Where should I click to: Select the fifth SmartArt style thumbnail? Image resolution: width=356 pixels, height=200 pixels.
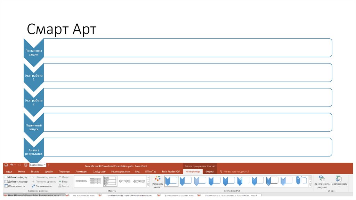[x=229, y=181]
